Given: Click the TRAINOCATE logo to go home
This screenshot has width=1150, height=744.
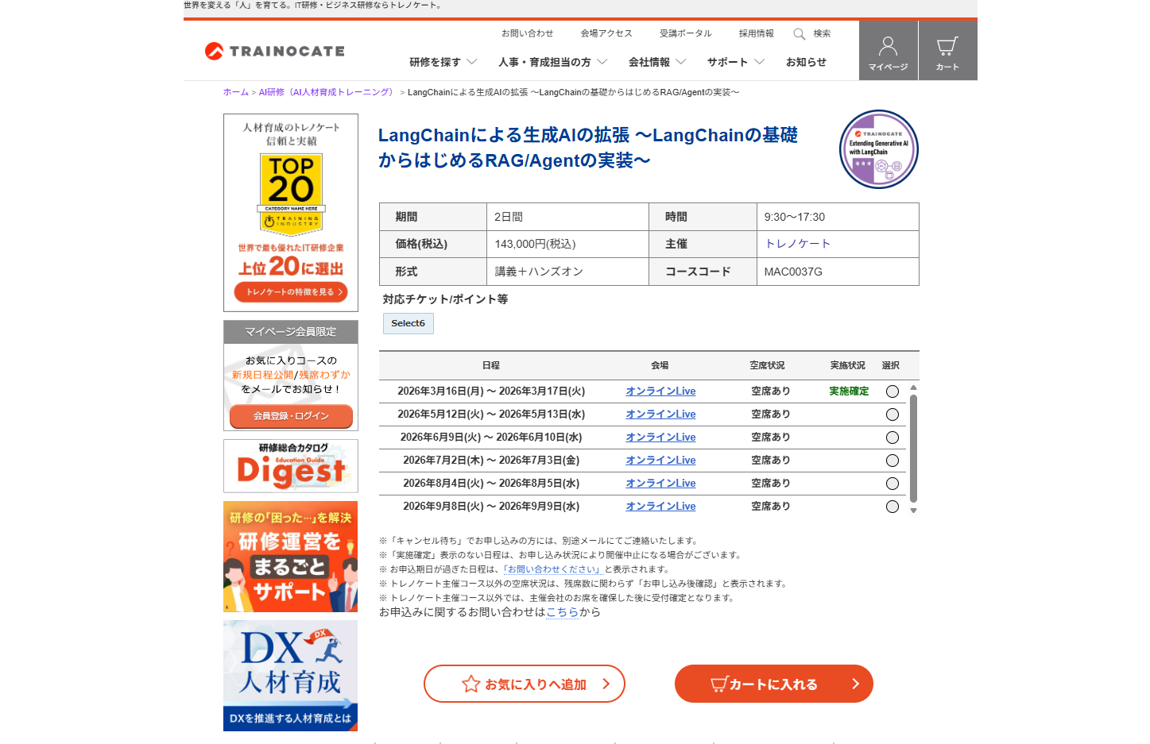Looking at the screenshot, I should click(274, 50).
